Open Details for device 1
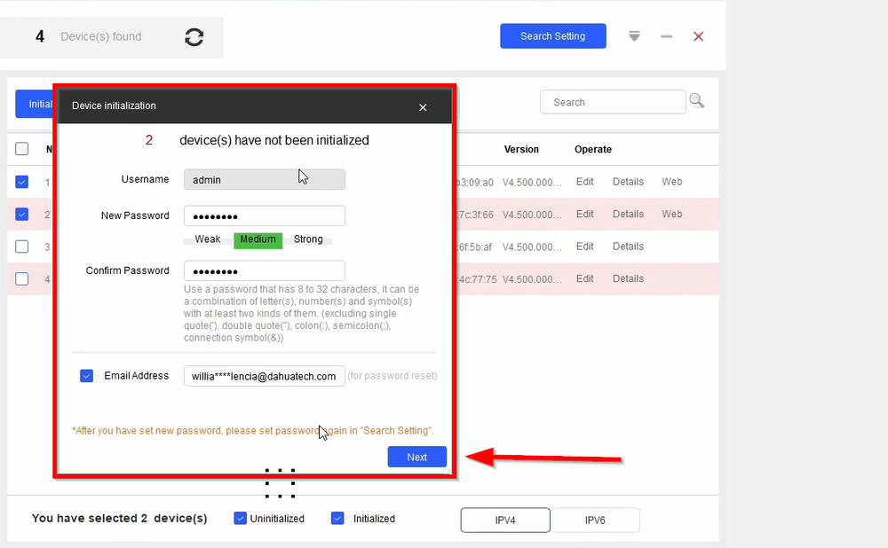 (628, 182)
